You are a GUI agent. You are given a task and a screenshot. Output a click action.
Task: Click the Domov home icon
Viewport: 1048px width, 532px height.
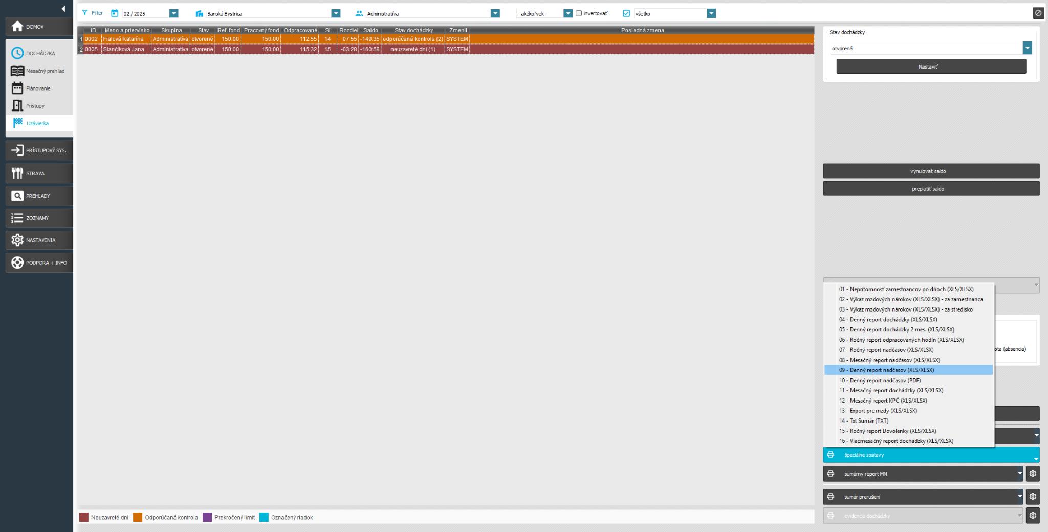pos(17,27)
